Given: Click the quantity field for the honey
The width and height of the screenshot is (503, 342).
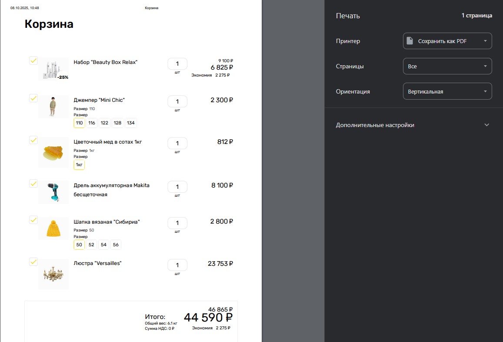Looking at the screenshot, I should pos(177,143).
